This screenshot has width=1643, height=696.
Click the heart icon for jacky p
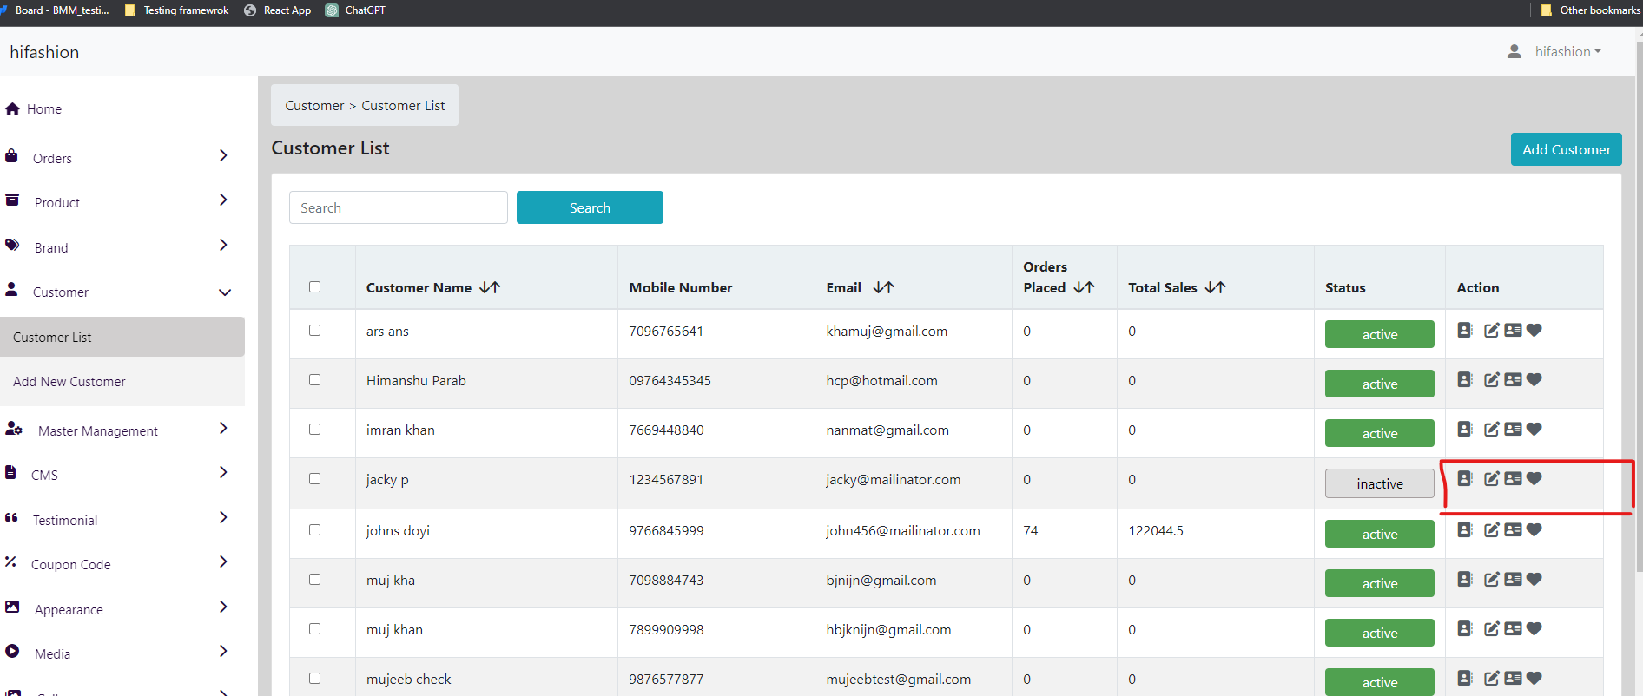tap(1534, 478)
